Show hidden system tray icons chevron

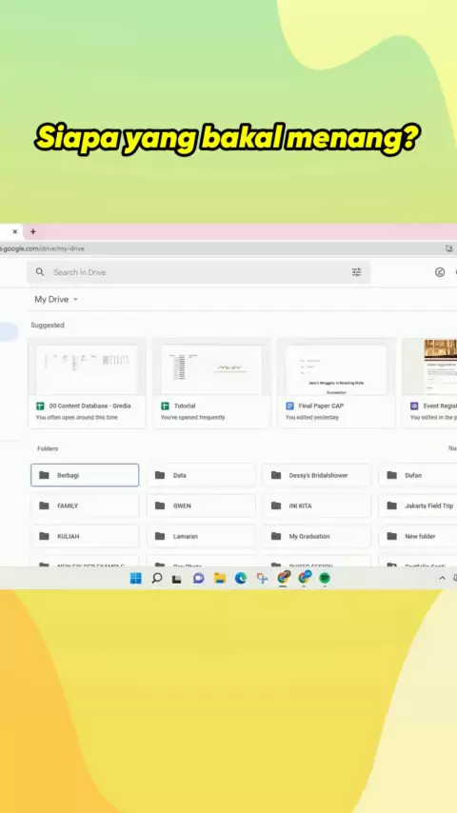[x=442, y=578]
